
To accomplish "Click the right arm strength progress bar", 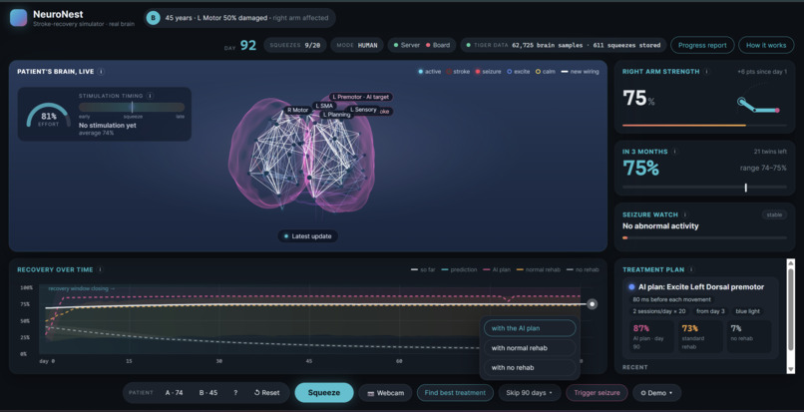I will 704,125.
